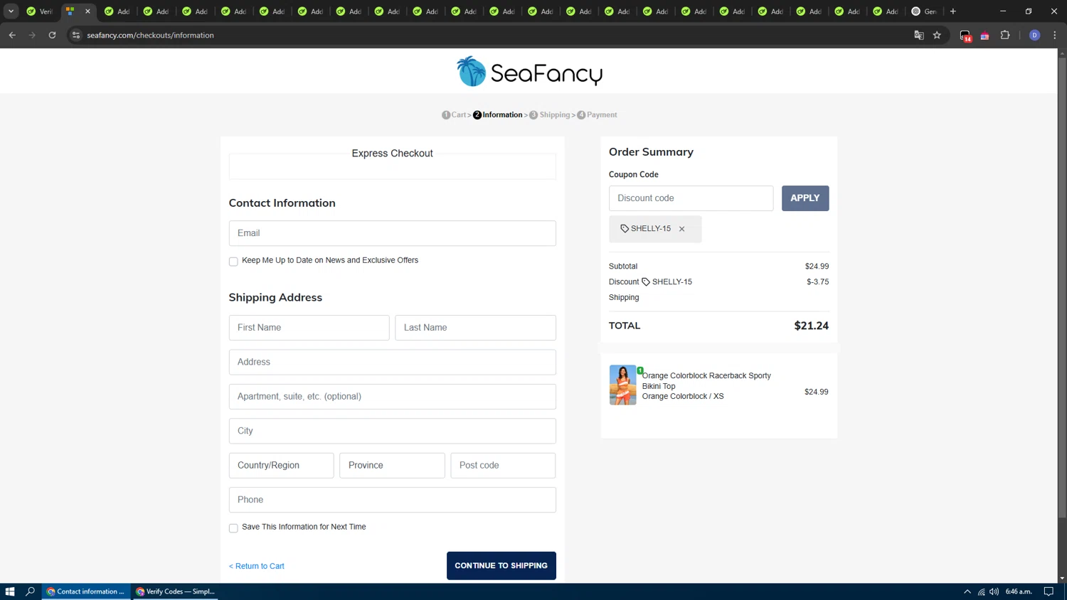The image size is (1067, 600).
Task: Click the Discount code input
Action: pyautogui.click(x=691, y=198)
